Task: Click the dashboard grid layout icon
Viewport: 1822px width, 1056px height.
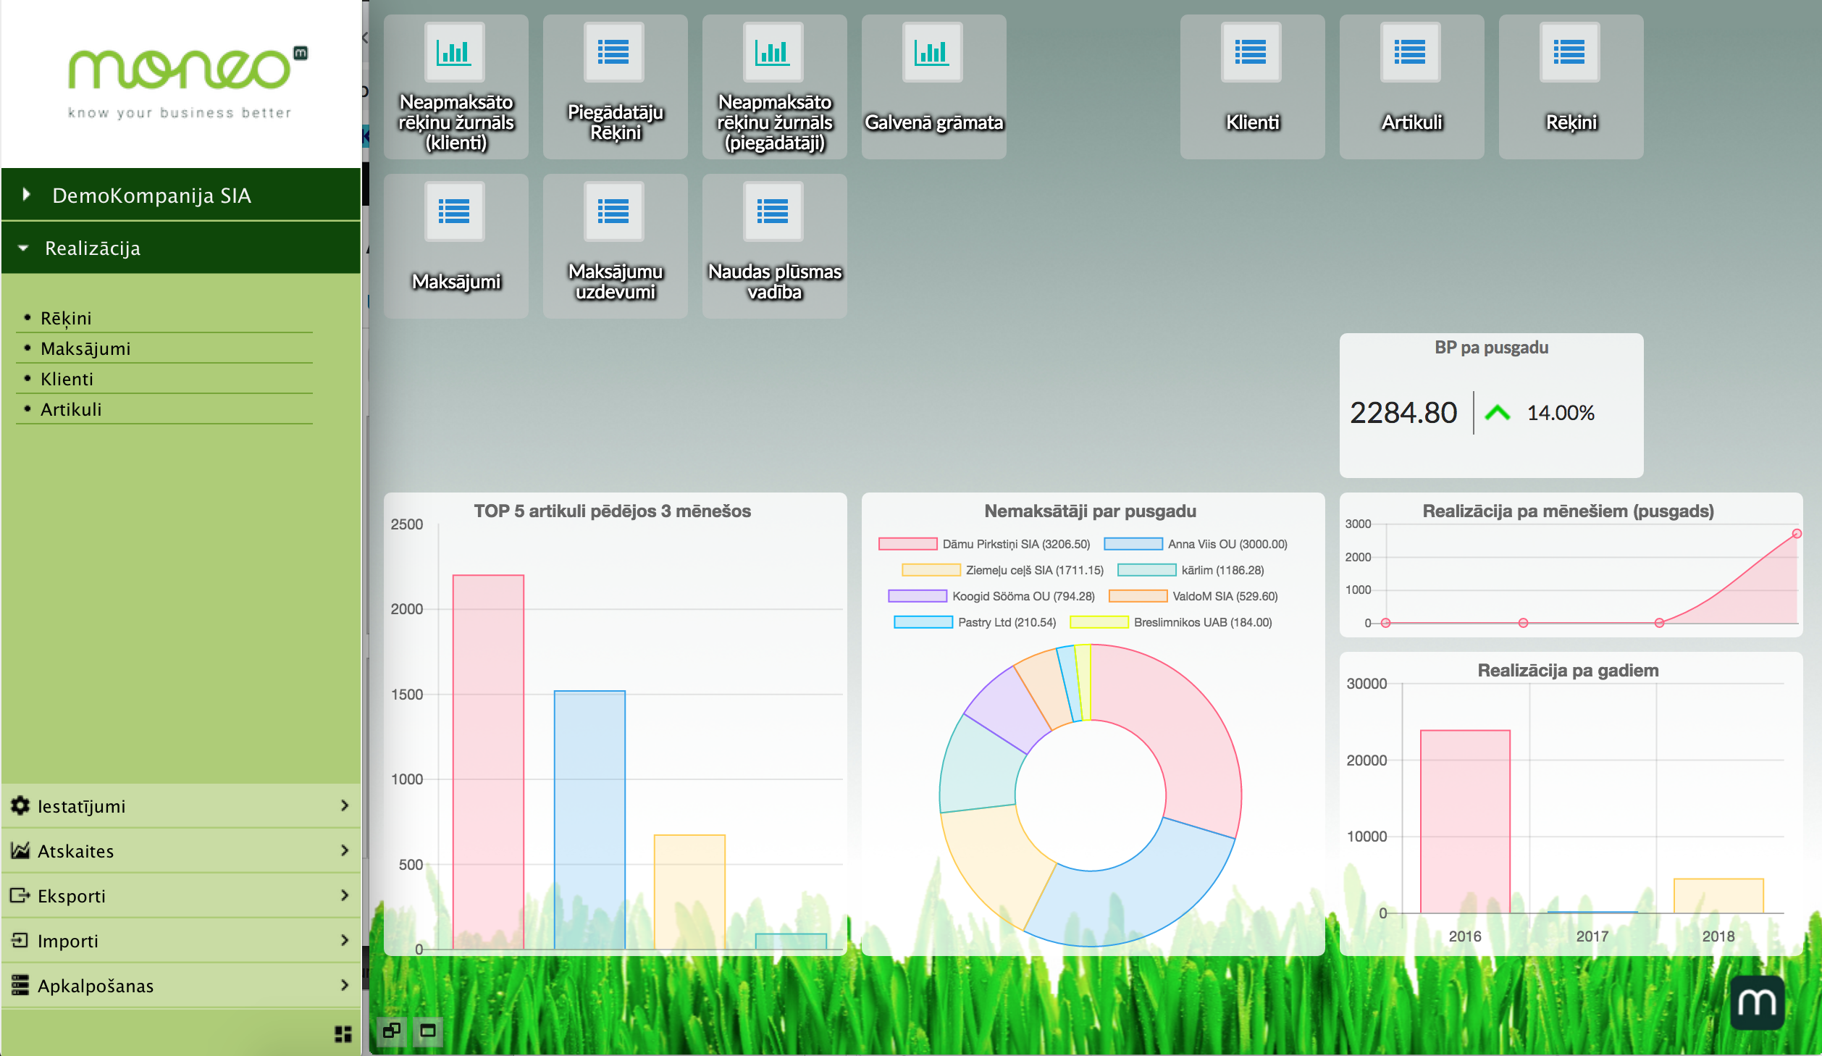Action: pos(343,1034)
